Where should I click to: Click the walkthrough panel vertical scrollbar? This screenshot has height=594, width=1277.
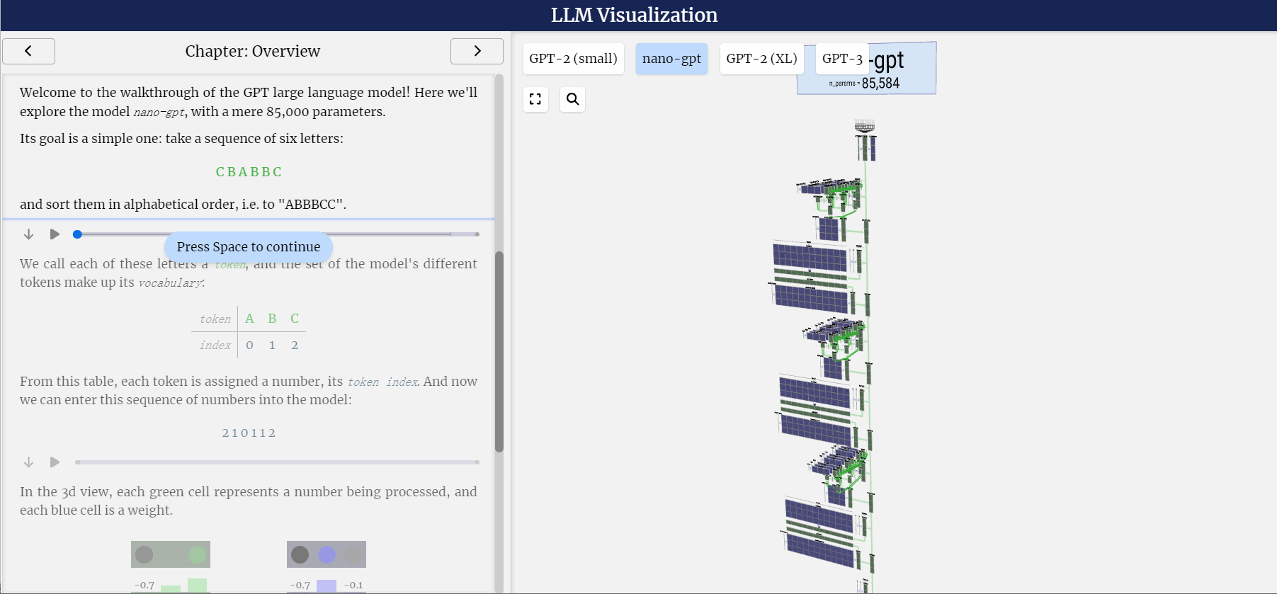coord(499,352)
